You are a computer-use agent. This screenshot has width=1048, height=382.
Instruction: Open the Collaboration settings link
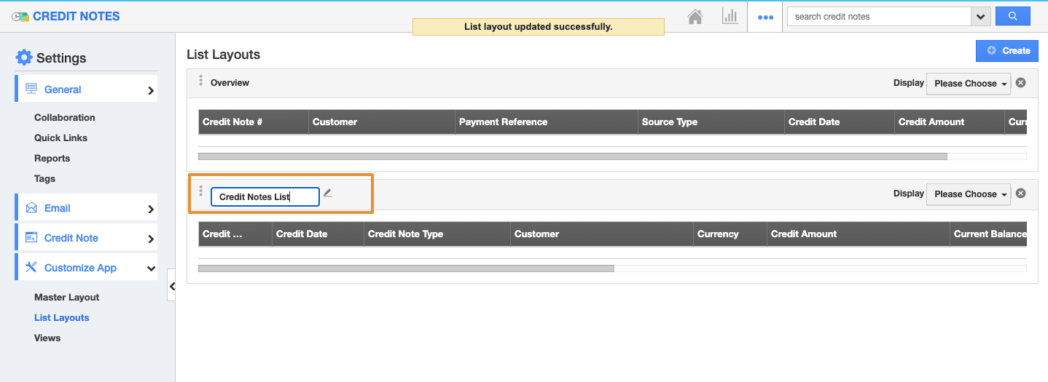(64, 118)
